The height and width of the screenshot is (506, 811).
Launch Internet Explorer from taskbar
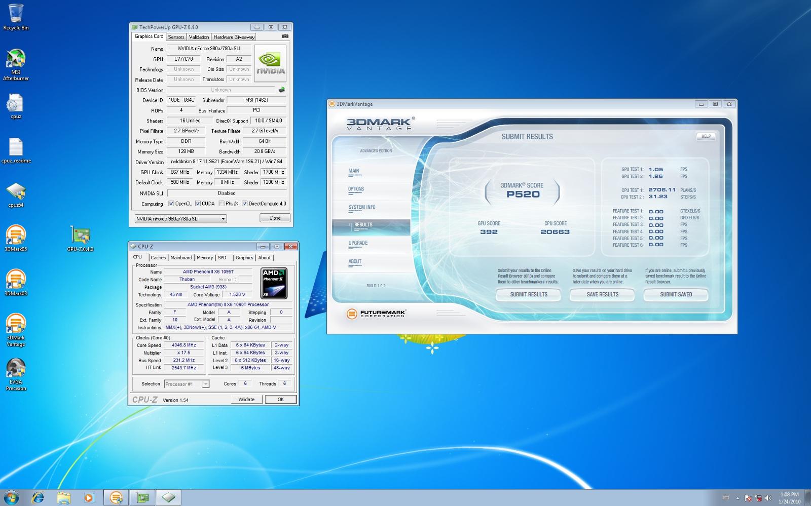pyautogui.click(x=38, y=498)
